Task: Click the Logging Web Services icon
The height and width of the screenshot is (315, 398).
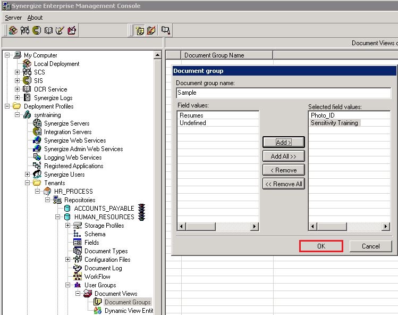Action: [x=37, y=157]
